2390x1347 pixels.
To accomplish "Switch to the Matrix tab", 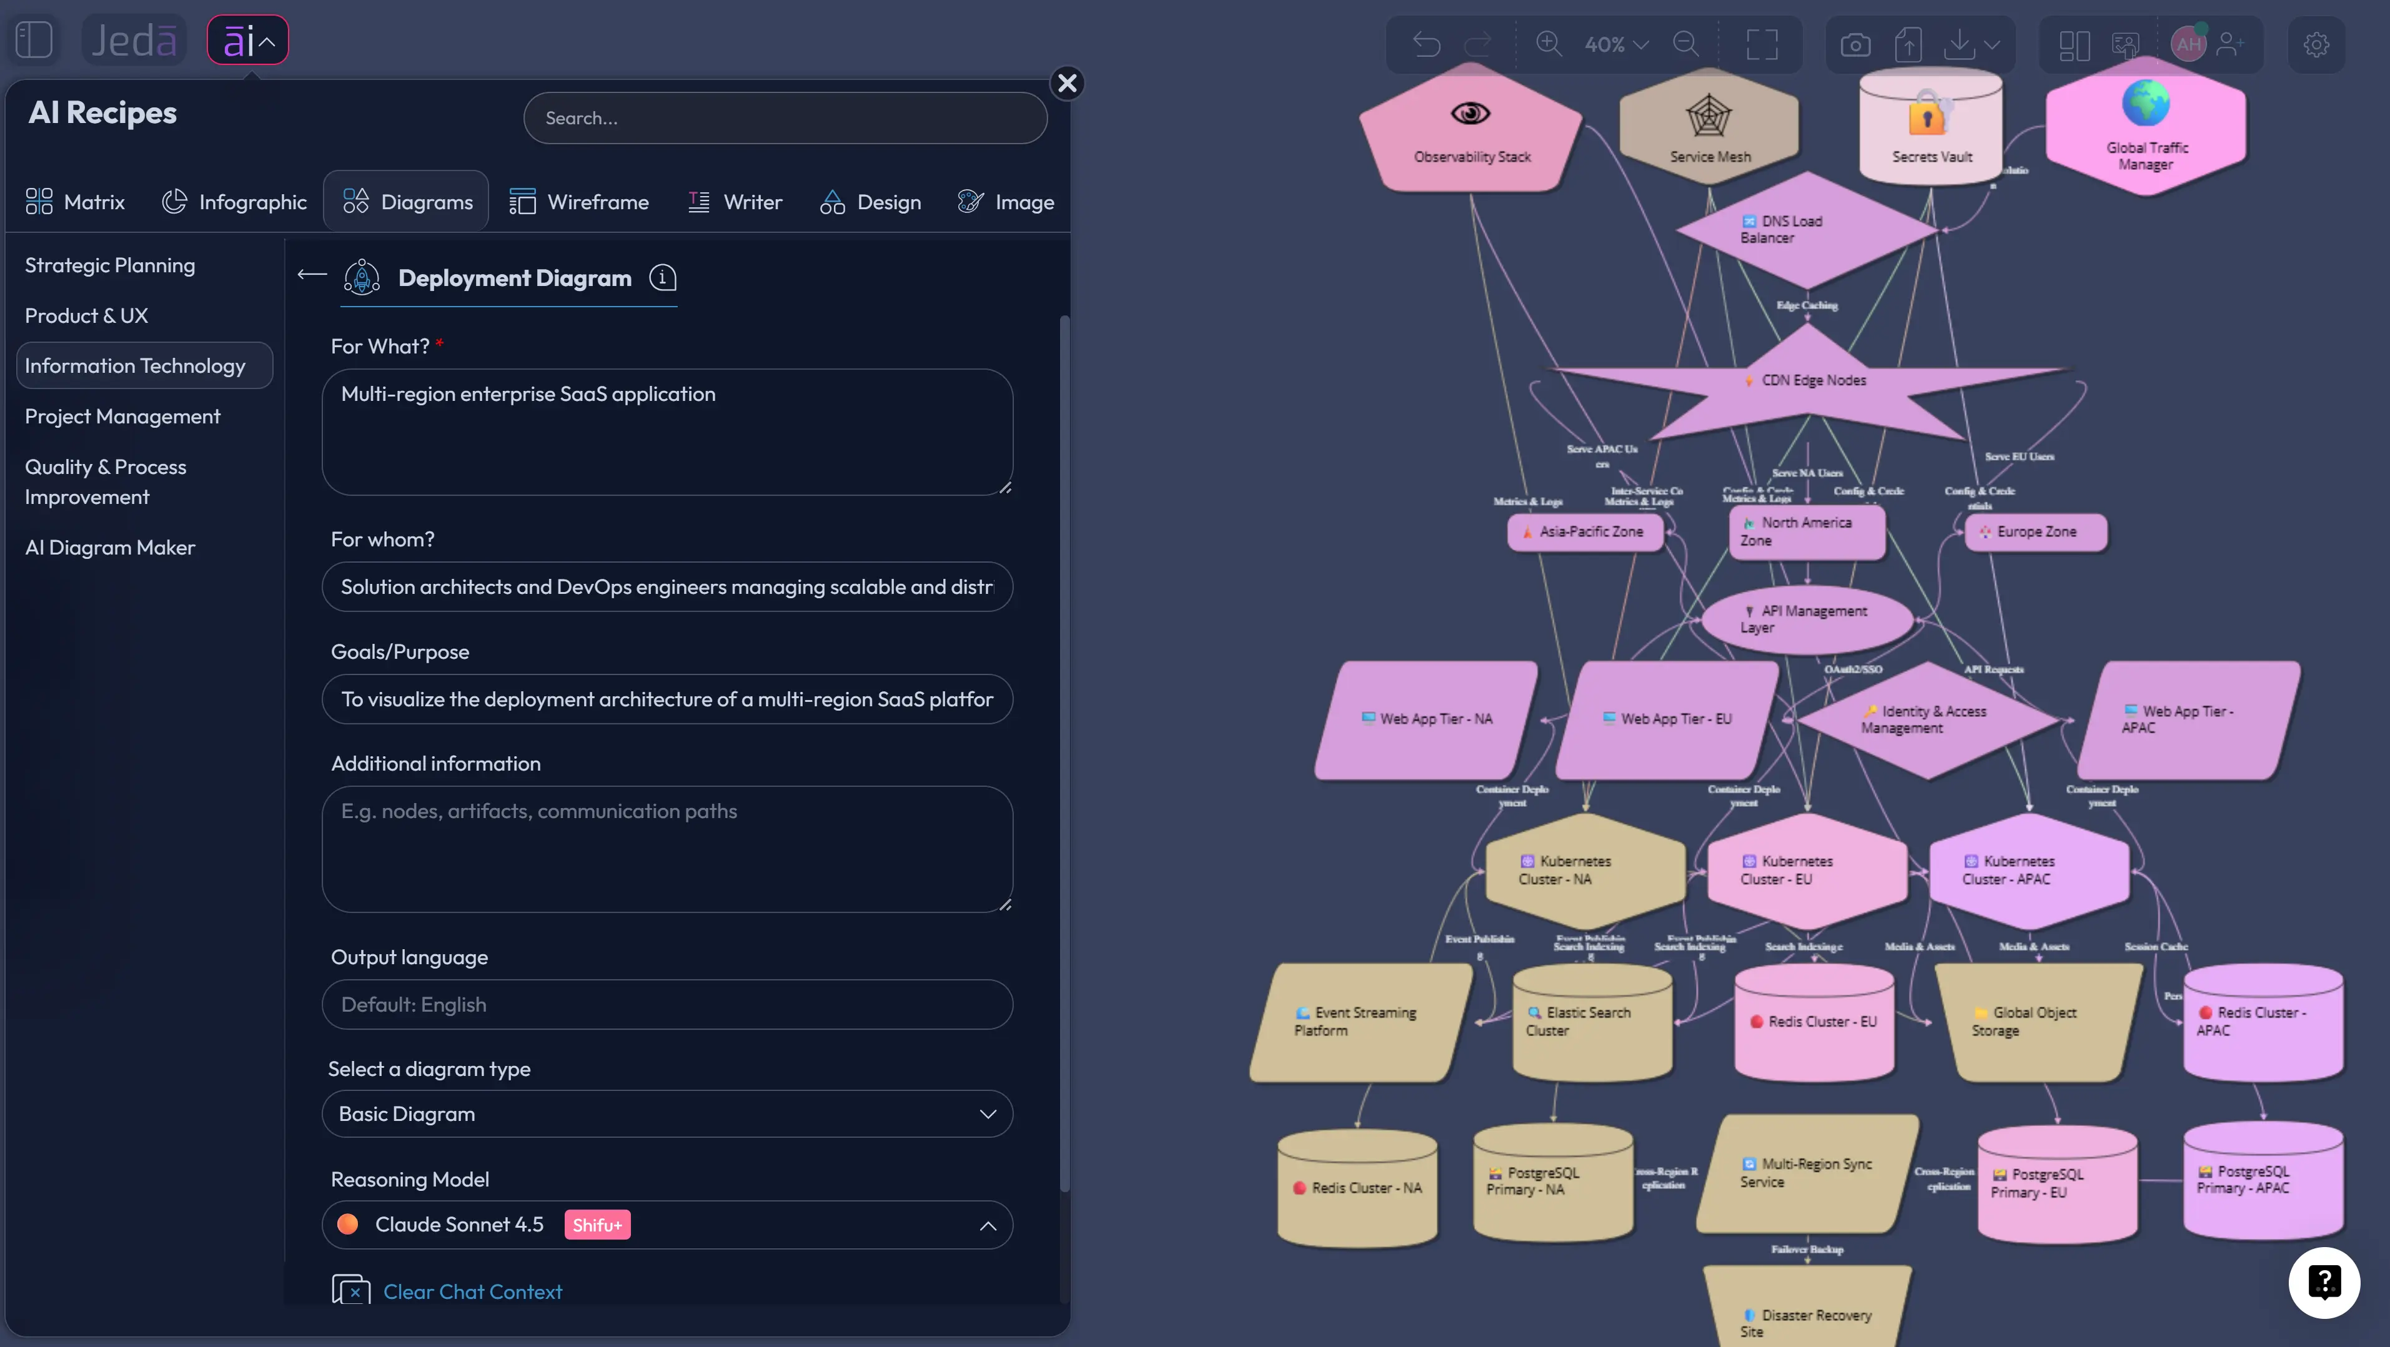I will (x=75, y=201).
